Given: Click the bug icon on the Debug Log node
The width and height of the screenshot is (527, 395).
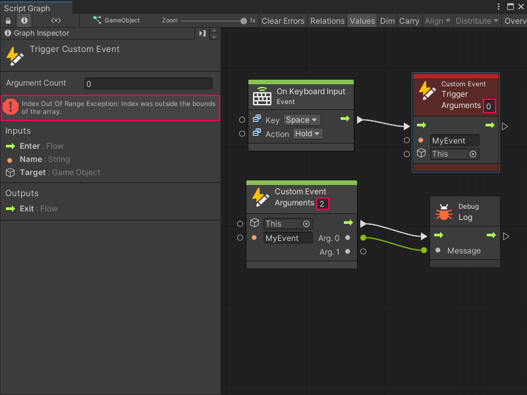Looking at the screenshot, I should click(444, 211).
